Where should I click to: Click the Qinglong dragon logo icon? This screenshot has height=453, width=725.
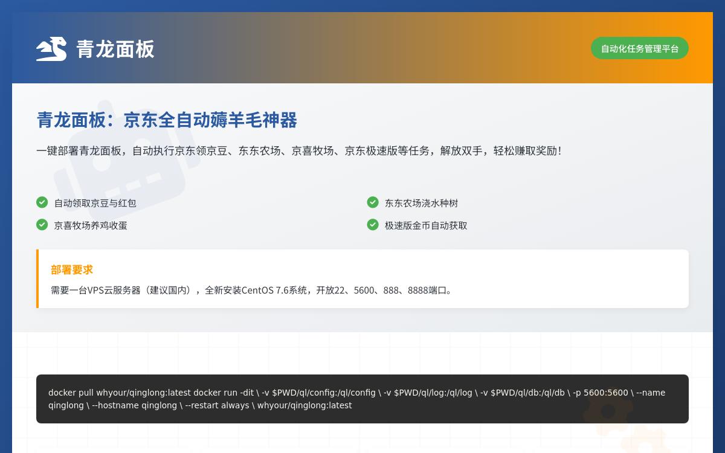tap(51, 48)
